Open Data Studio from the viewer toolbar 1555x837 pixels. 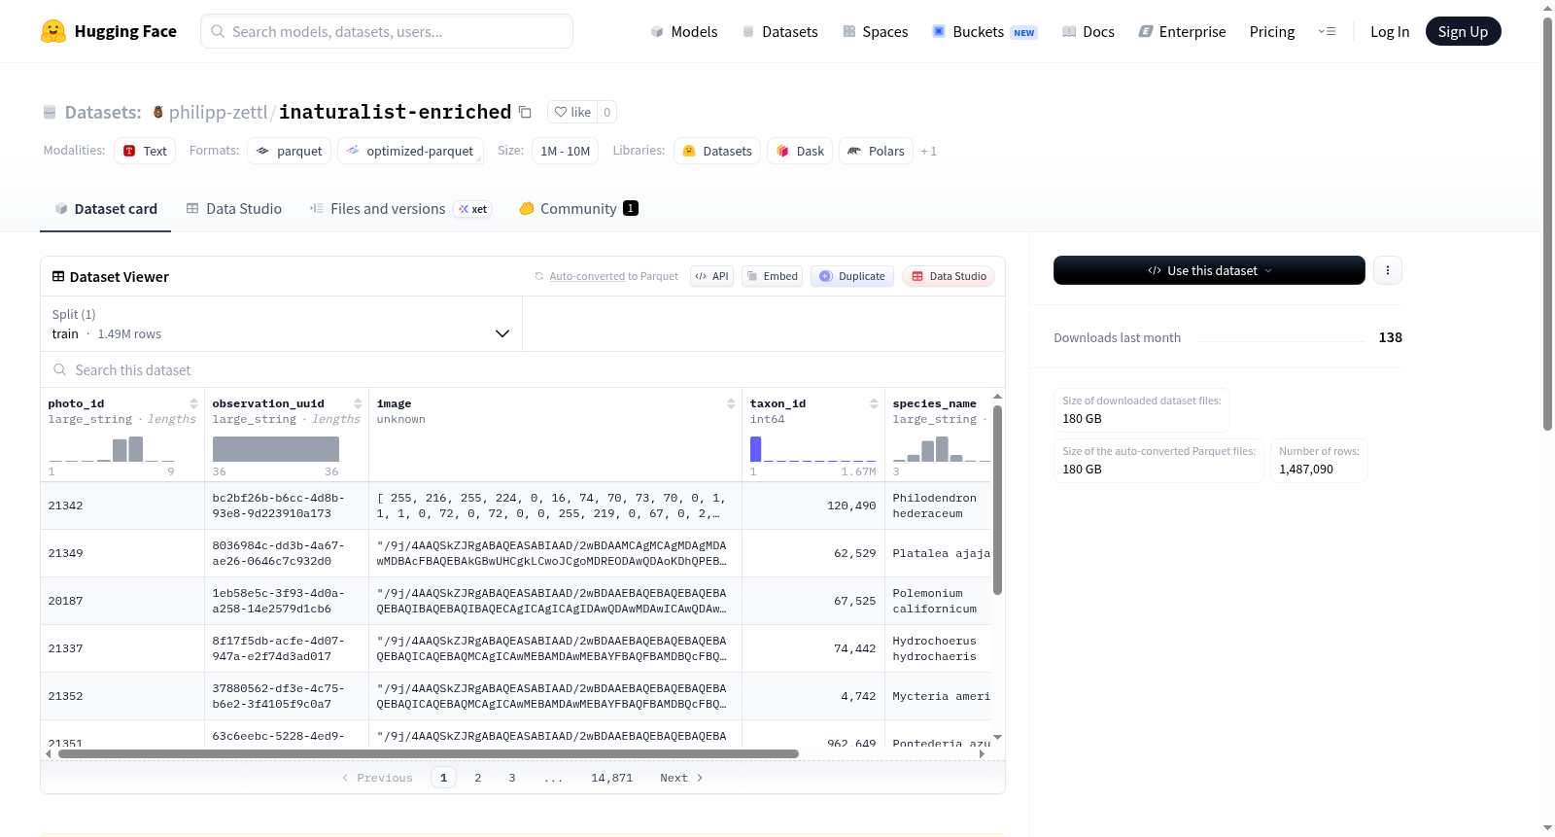pyautogui.click(x=949, y=276)
